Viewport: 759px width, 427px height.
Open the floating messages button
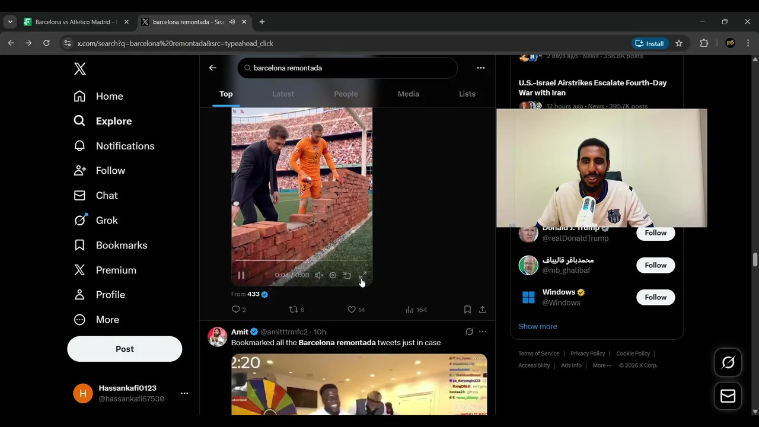tap(728, 396)
